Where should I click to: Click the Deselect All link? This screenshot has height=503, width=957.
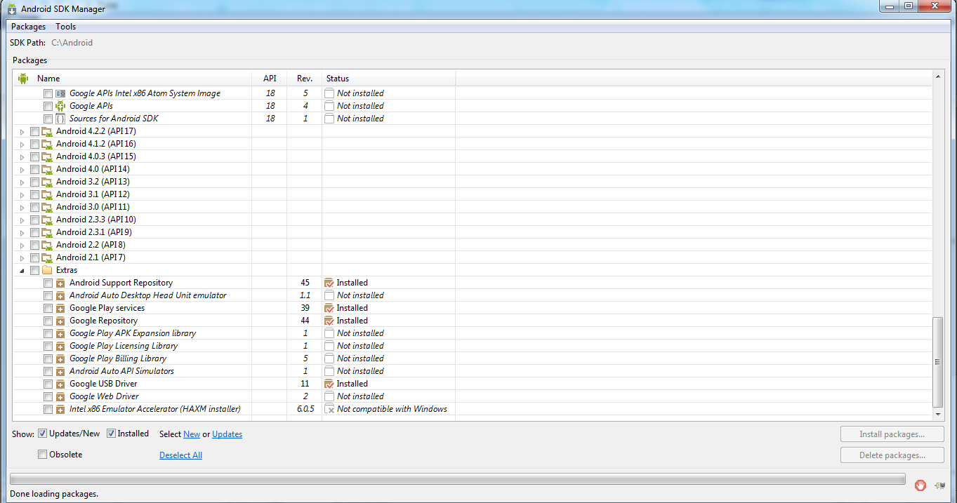pyautogui.click(x=180, y=455)
